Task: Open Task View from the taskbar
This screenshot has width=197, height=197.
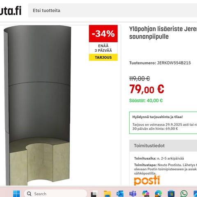Action: coord(94,194)
